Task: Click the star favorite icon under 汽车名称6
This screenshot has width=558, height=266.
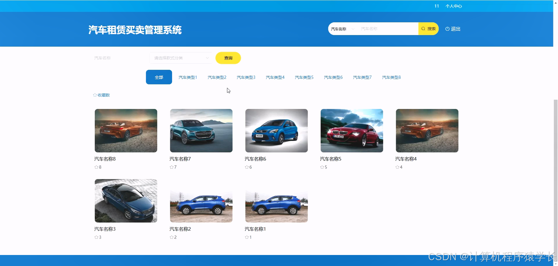Action: (246, 167)
